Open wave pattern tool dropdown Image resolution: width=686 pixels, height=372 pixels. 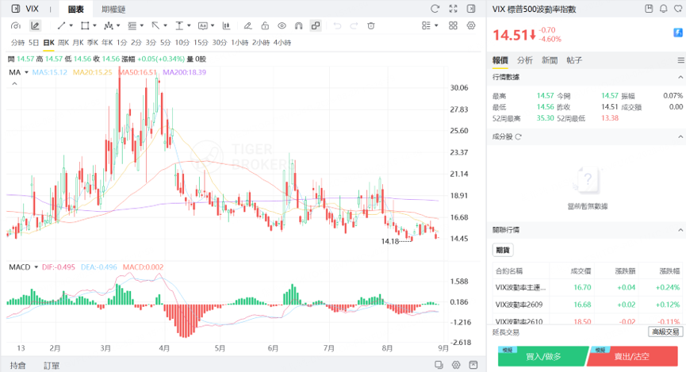[x=118, y=26]
